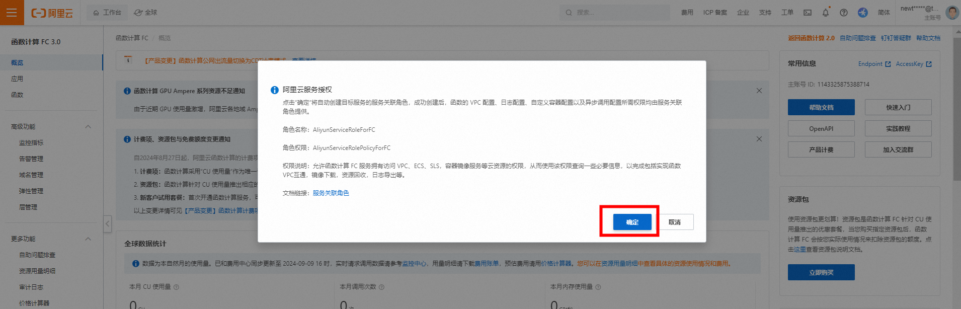Open the hamburger menu in top-left corner
This screenshot has width=961, height=309.
(x=12, y=13)
